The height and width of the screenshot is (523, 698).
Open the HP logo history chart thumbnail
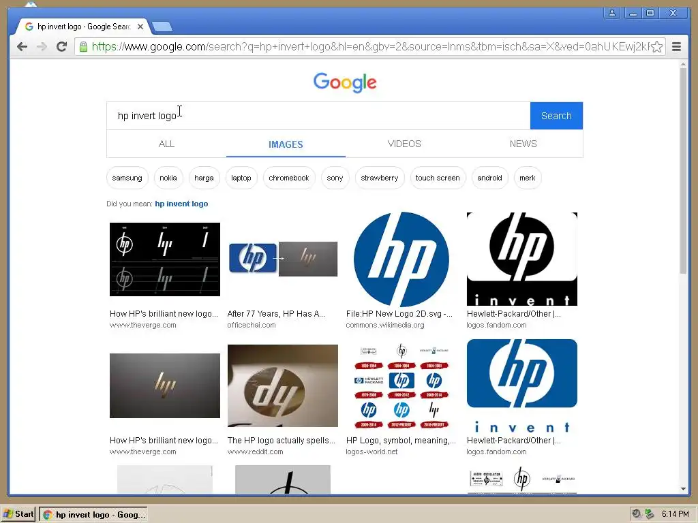401,385
